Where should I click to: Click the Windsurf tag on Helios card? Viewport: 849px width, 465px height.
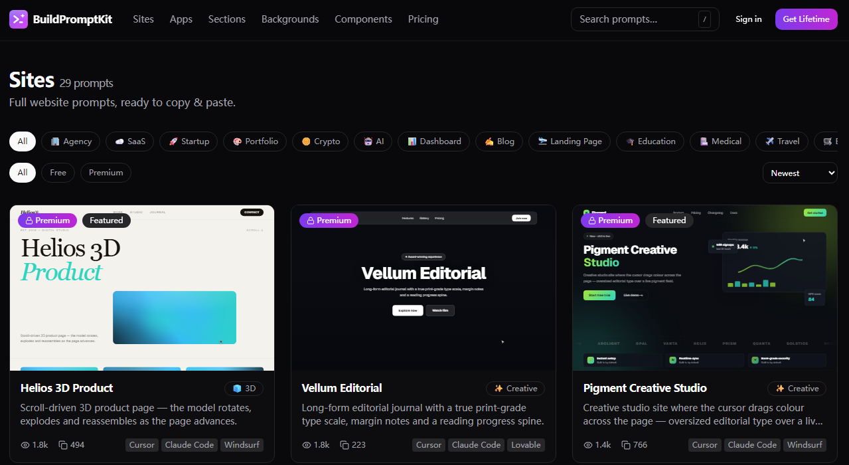coord(242,445)
